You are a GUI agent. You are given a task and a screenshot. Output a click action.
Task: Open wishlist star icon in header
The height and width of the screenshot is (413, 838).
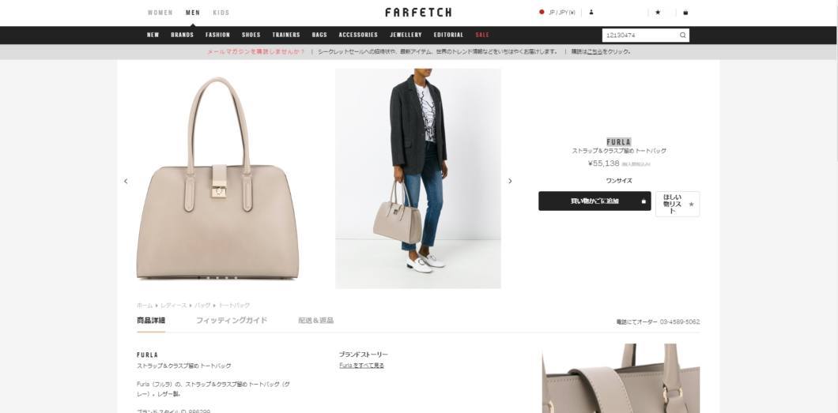point(658,13)
